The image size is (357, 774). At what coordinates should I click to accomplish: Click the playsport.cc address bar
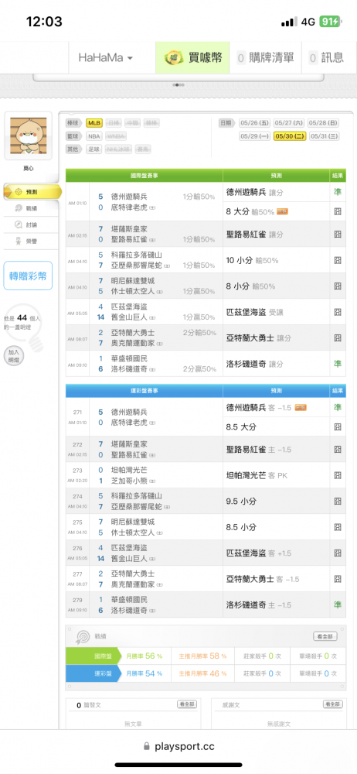[x=178, y=746]
